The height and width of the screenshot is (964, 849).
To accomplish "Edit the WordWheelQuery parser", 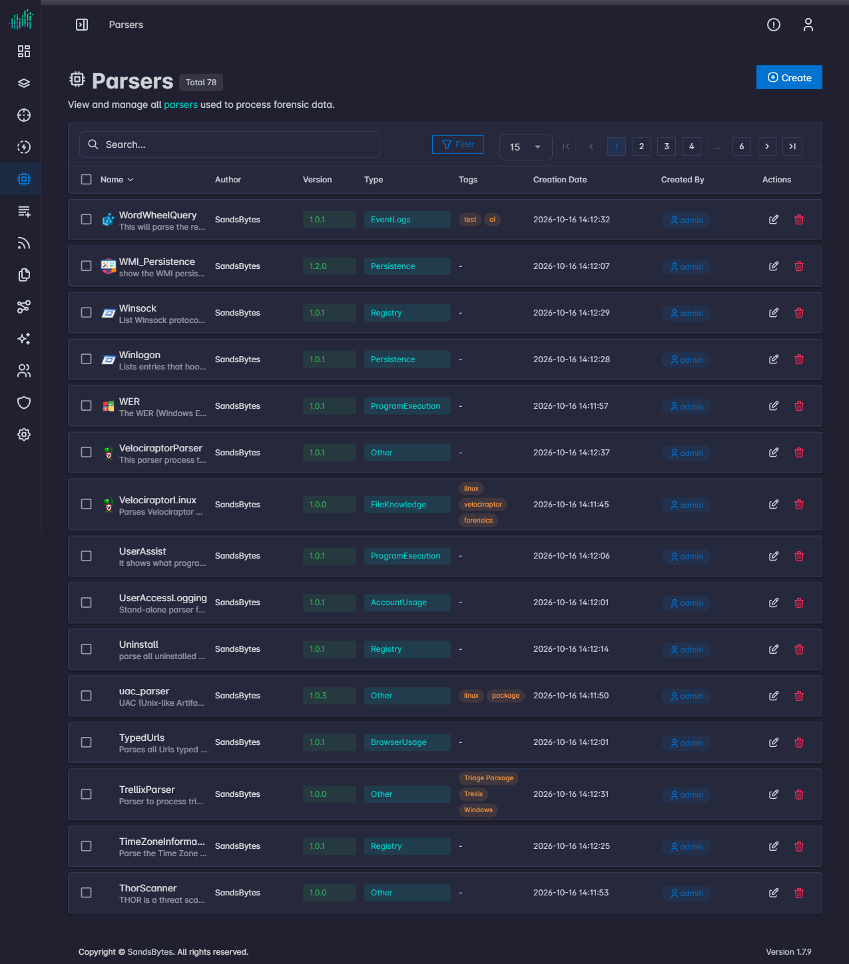I will point(774,220).
